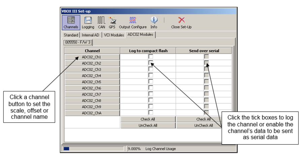
Task: Tick ADC02_Ch3 log to compact flash checkbox
Action: pos(151,69)
